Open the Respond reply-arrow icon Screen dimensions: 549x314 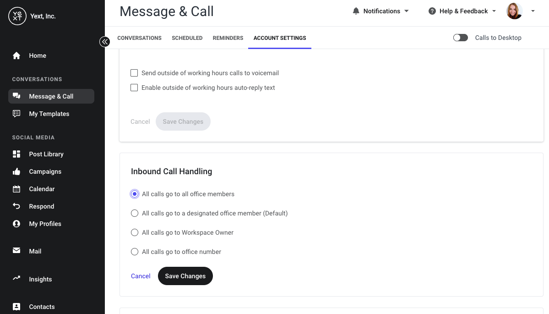click(16, 206)
